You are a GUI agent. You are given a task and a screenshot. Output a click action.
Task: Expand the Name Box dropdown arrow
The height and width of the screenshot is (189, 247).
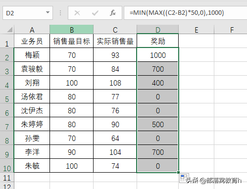click(x=48, y=12)
